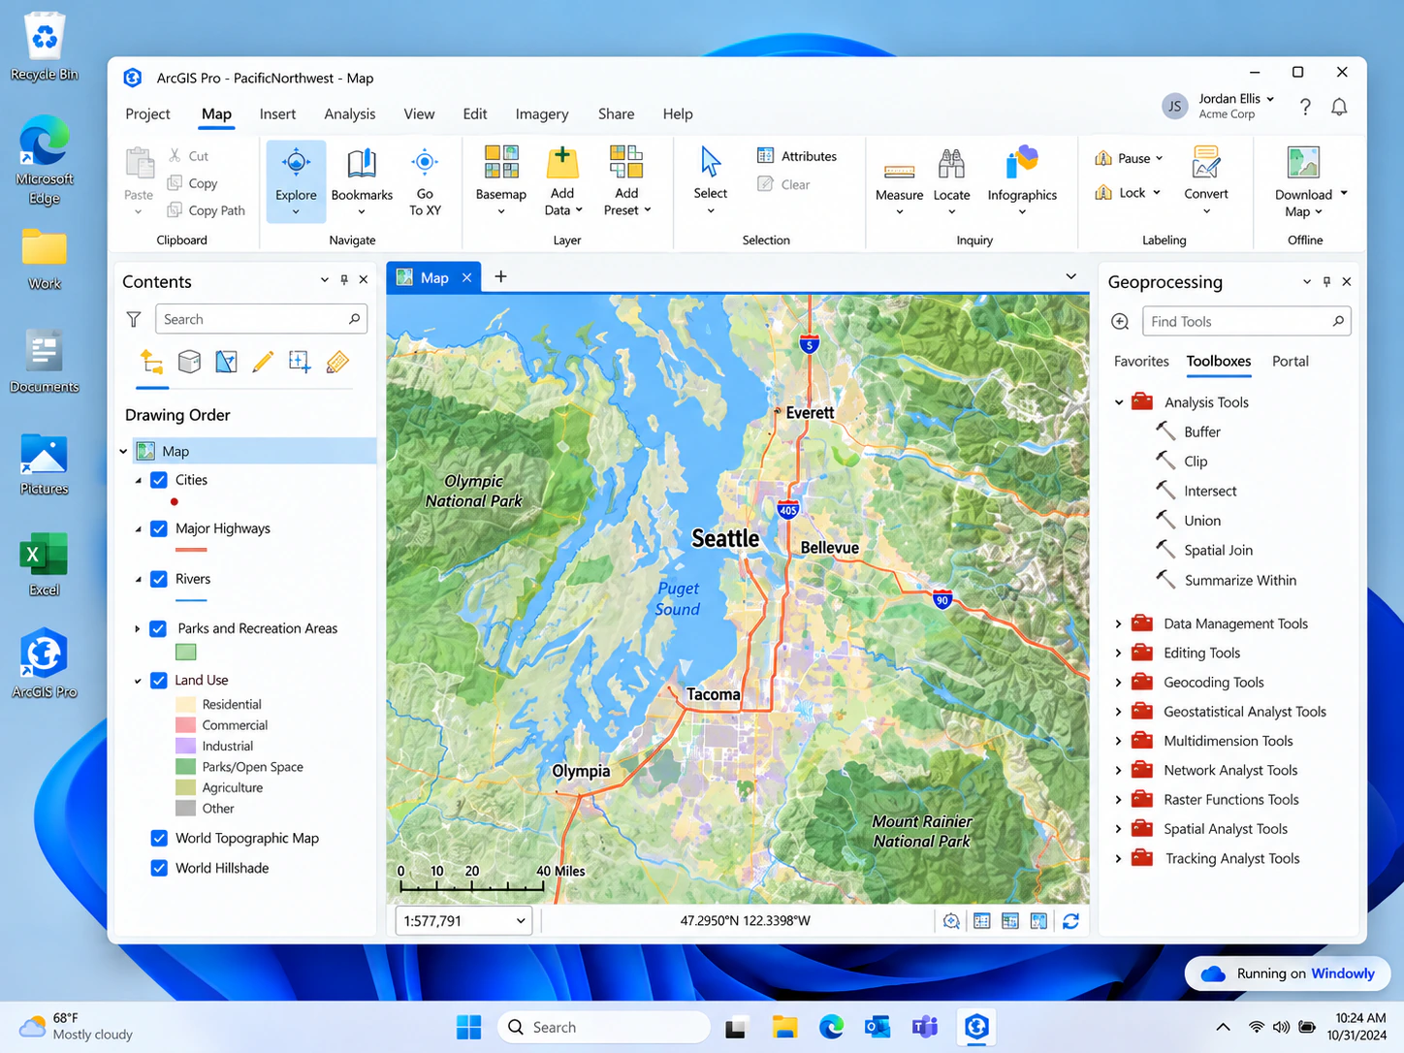
Task: Click the Industrial land use swatch
Action: point(186,746)
